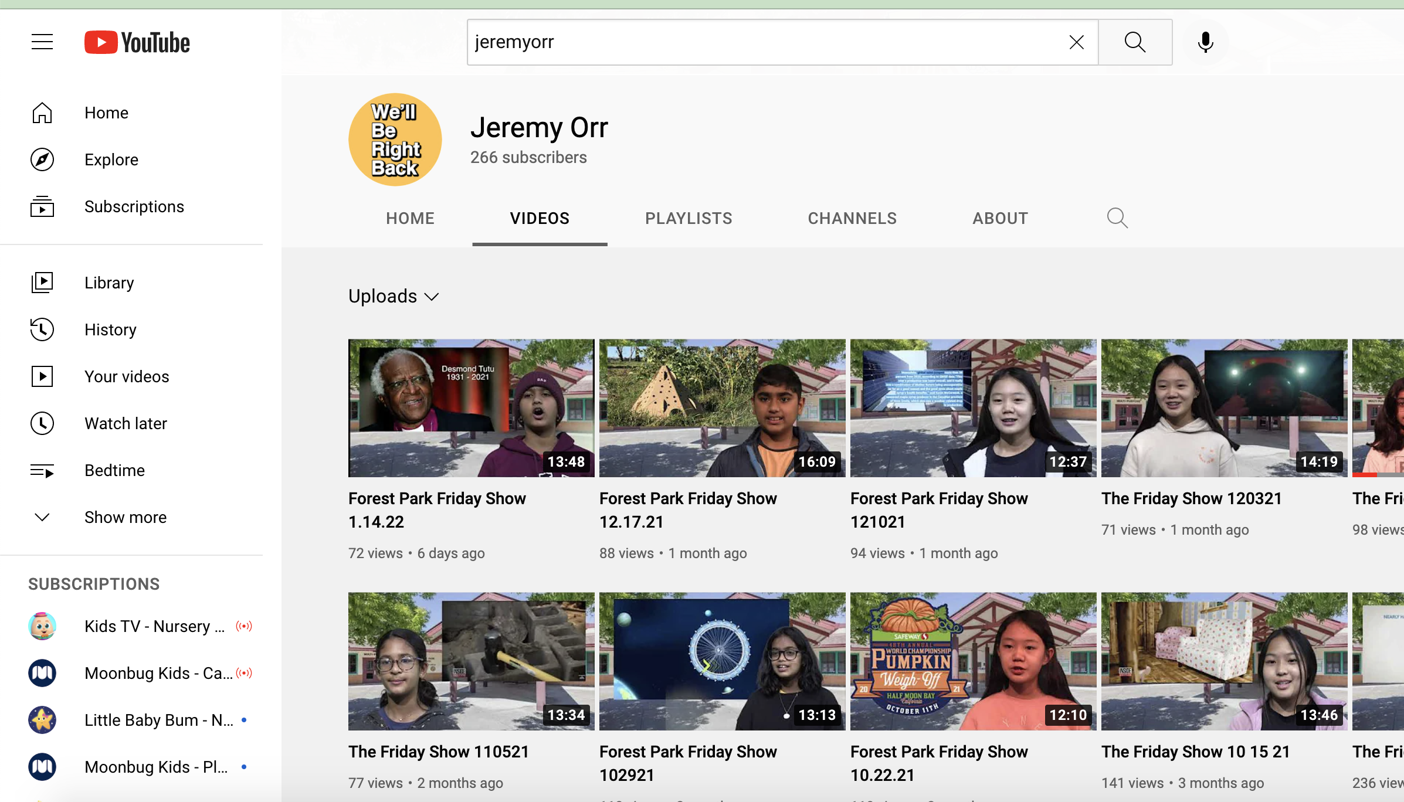Click in the jeremyorr search field
Viewport: 1404px width, 802px height.
coord(762,42)
